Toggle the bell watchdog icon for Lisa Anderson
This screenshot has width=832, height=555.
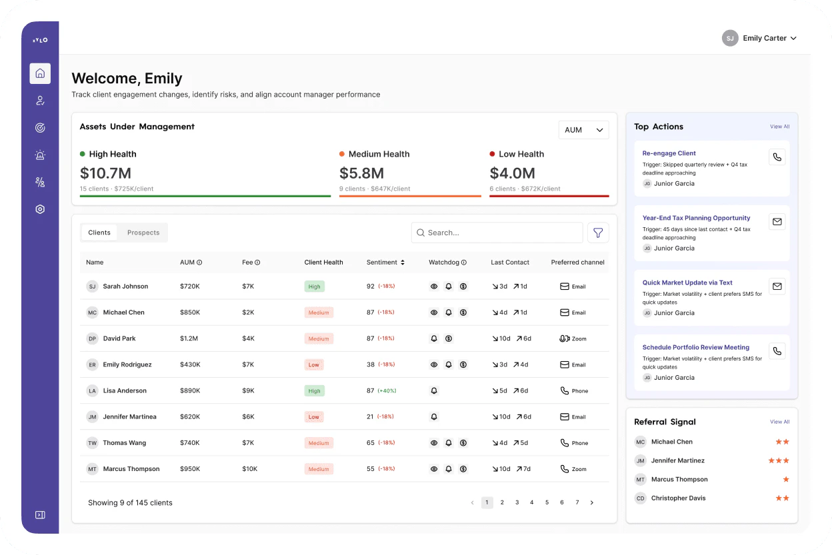coord(434,391)
